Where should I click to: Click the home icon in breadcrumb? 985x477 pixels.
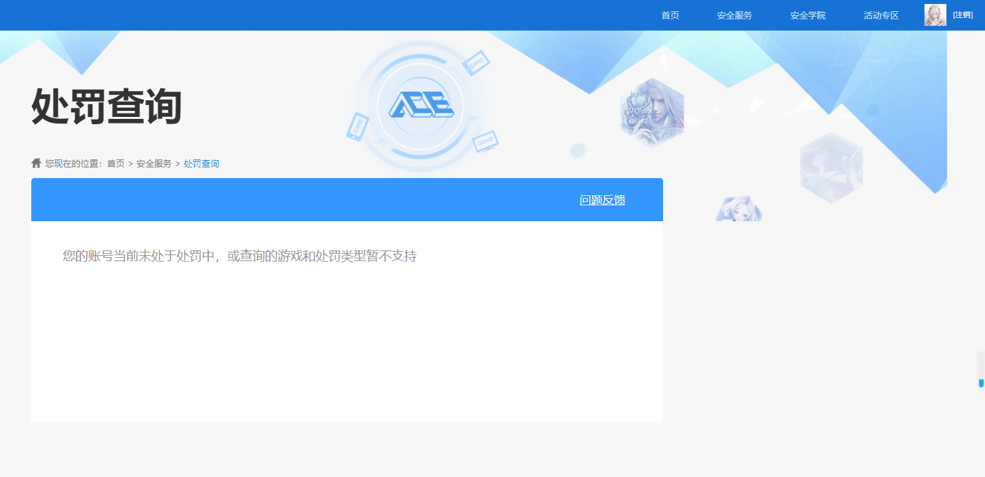pyautogui.click(x=37, y=163)
